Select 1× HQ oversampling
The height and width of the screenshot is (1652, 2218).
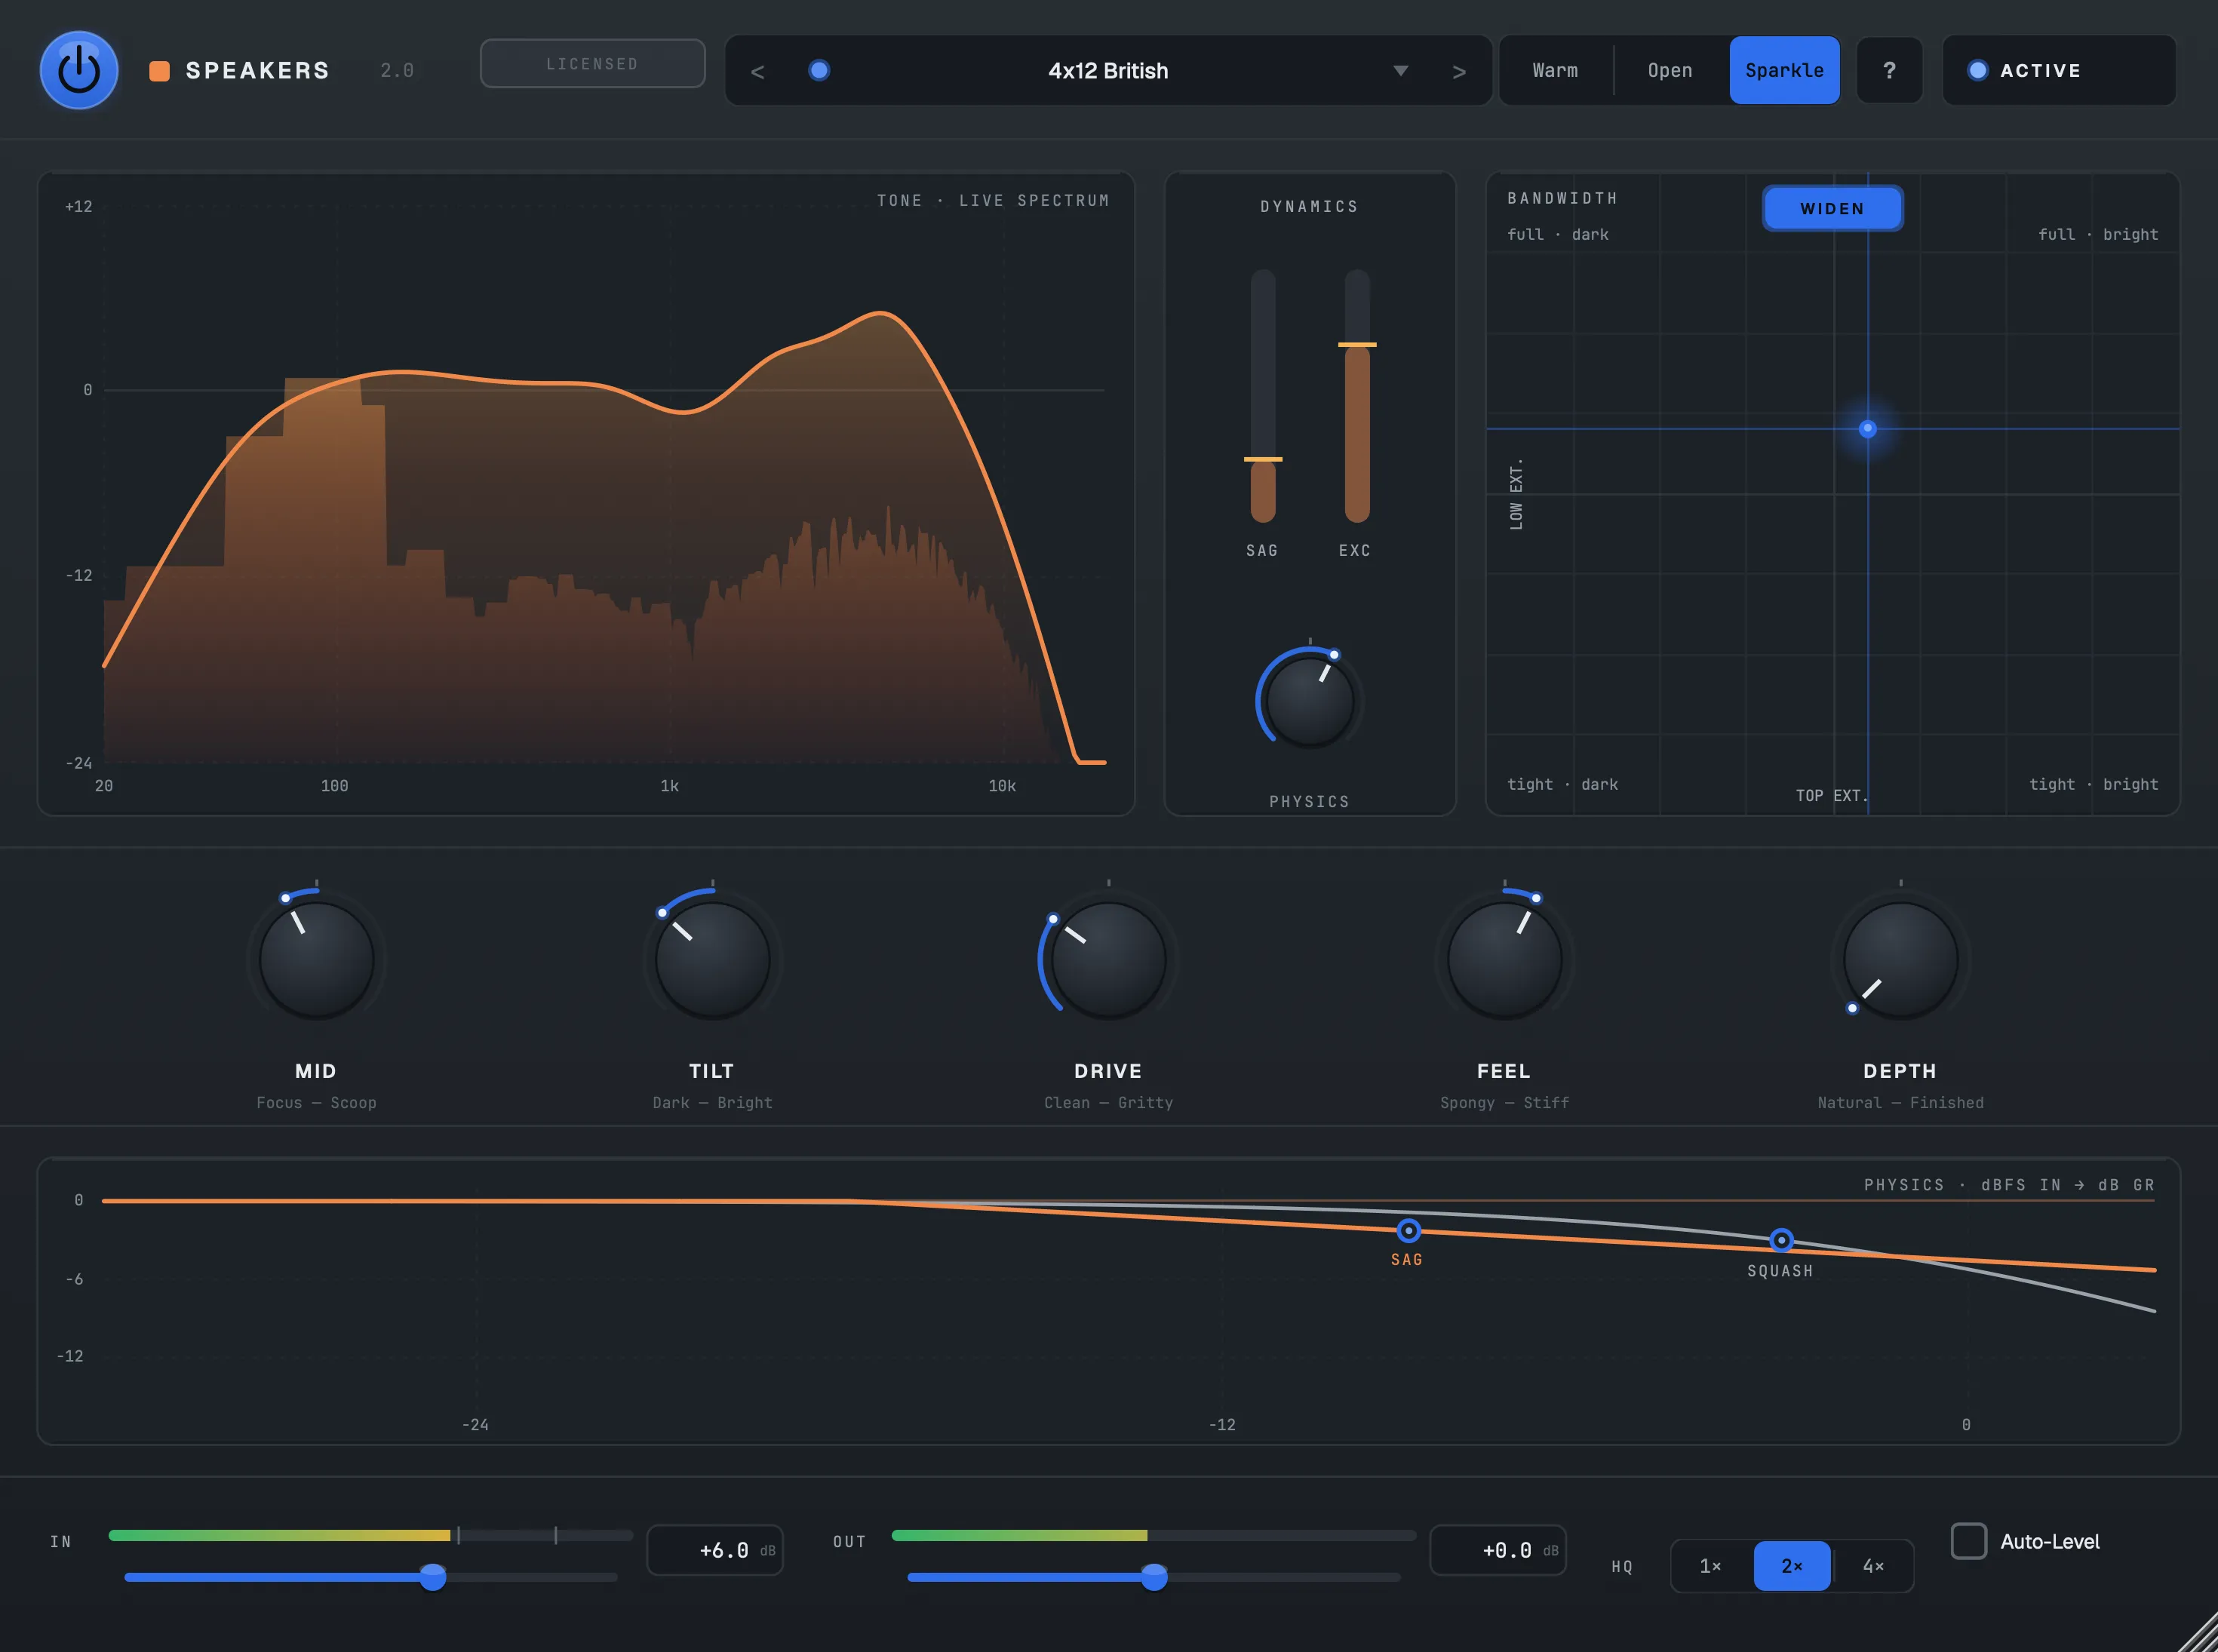[x=1710, y=1566]
